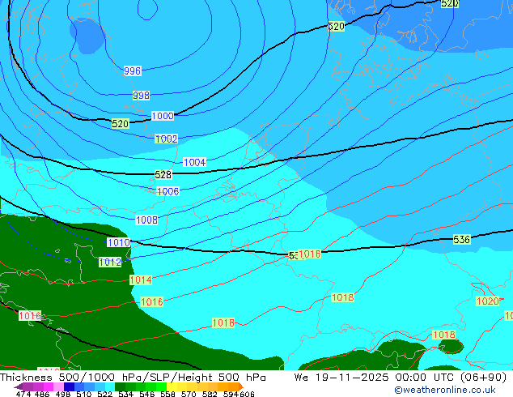Viewport: 513px width, 397px height.
Task: Click the light pink legend swatch
Action: click(58, 386)
